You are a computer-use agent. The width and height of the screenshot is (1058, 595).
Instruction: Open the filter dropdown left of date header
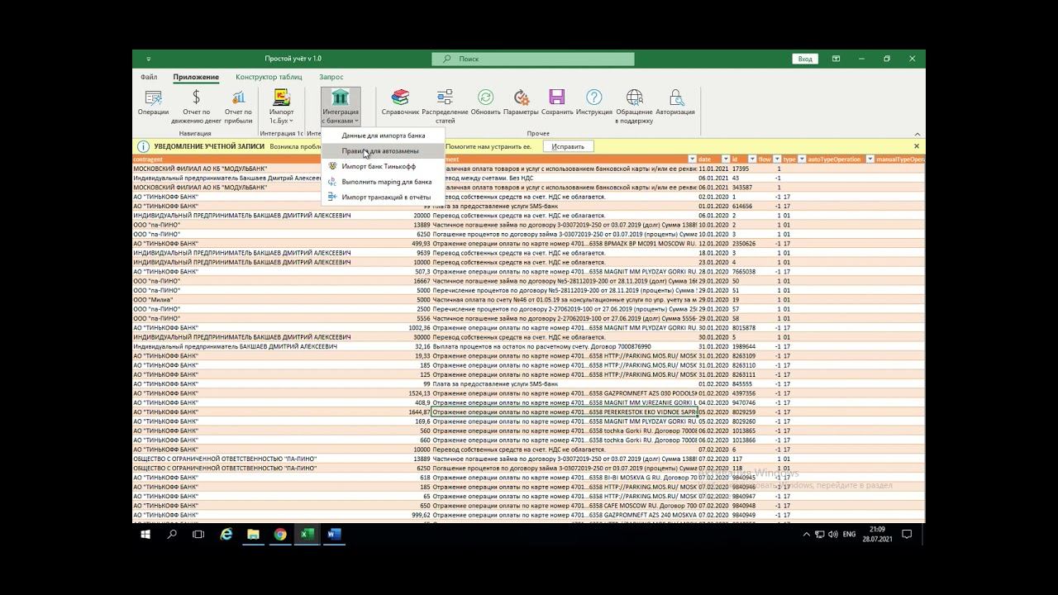pyautogui.click(x=692, y=159)
